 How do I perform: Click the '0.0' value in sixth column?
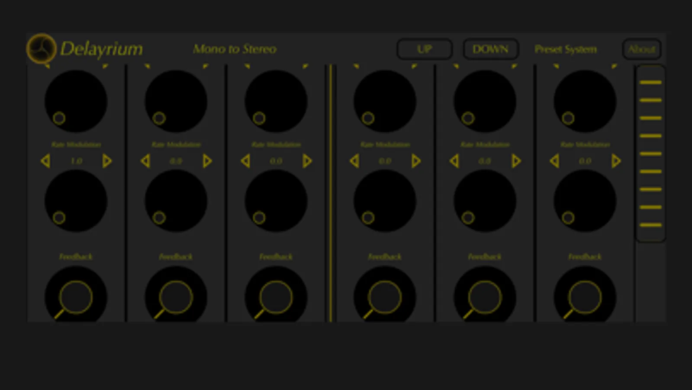coord(585,161)
